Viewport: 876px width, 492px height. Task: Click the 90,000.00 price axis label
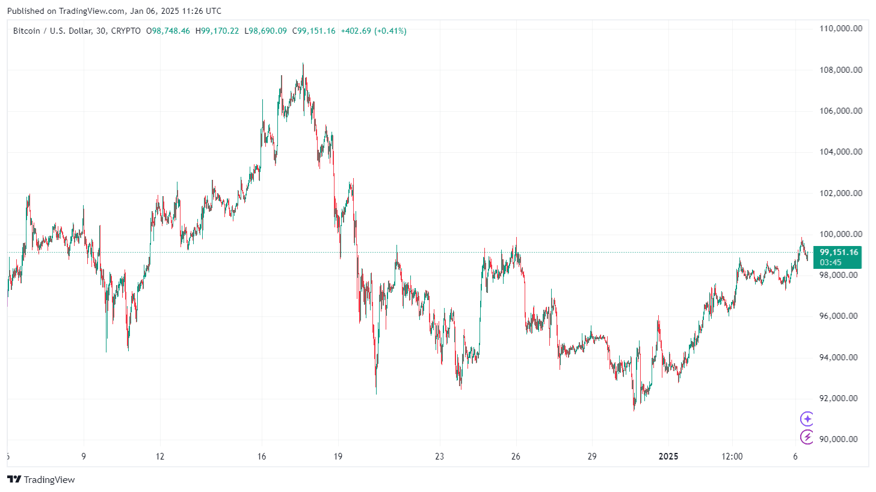(839, 439)
